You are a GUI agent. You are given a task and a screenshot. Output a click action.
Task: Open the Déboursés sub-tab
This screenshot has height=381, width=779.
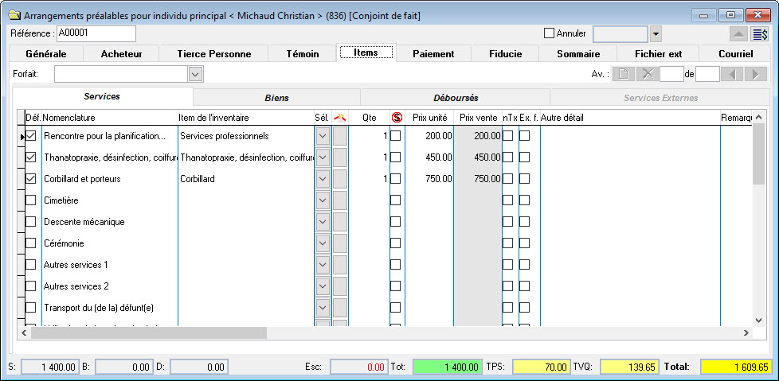pos(456,98)
